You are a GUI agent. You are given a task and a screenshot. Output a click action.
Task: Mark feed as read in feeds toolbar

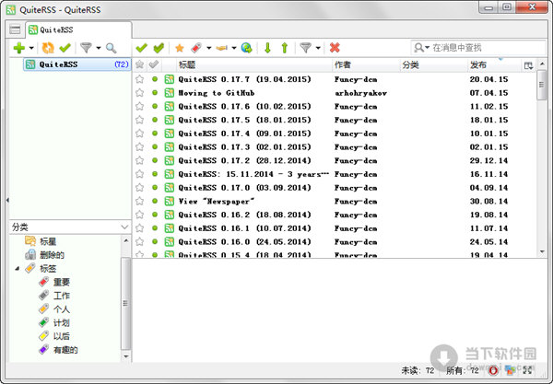[65, 47]
